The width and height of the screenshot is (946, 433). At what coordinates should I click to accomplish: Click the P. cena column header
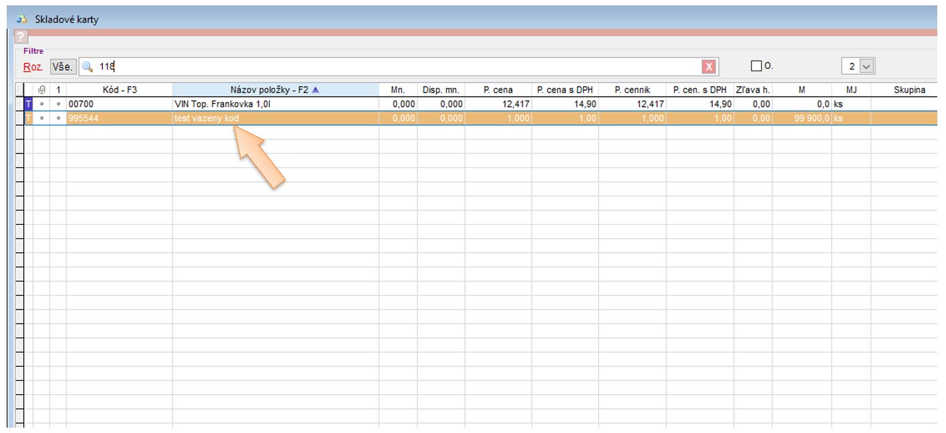498,90
